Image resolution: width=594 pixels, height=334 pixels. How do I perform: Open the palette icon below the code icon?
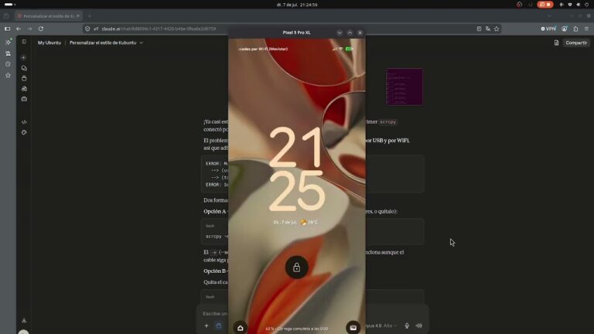tap(24, 132)
